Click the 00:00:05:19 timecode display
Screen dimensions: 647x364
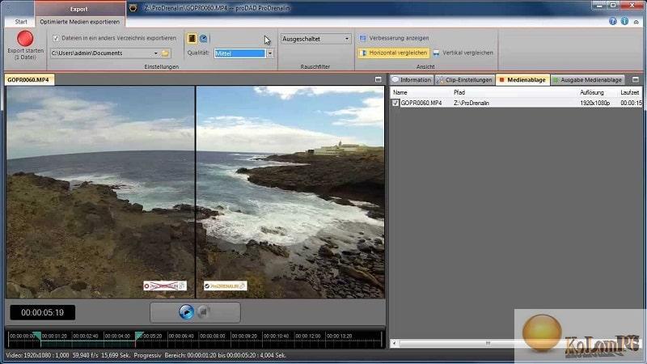tap(43, 312)
